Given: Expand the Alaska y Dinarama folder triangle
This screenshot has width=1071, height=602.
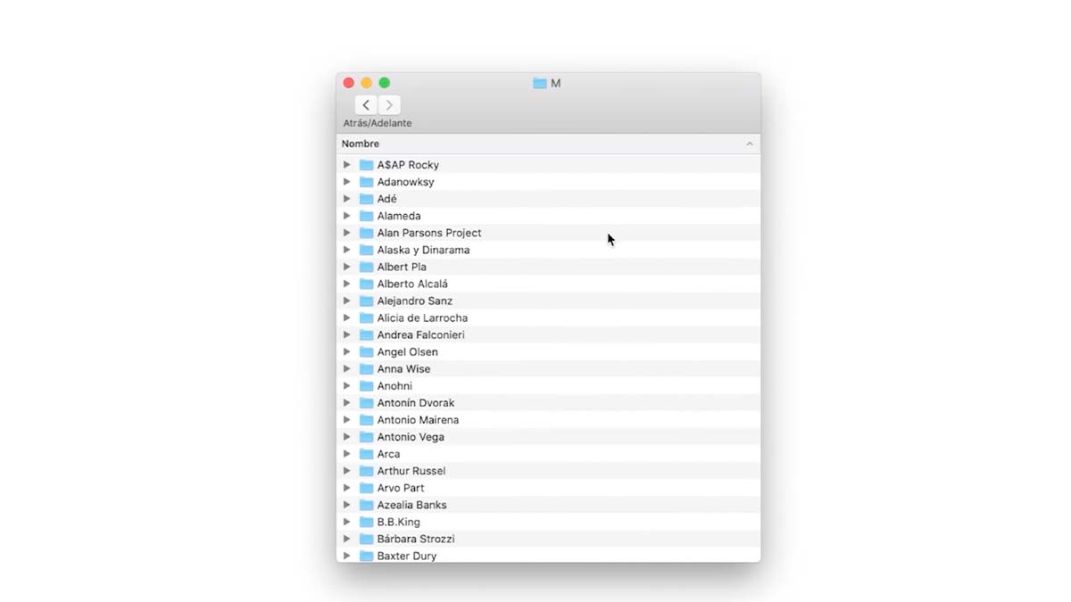Looking at the screenshot, I should 347,250.
